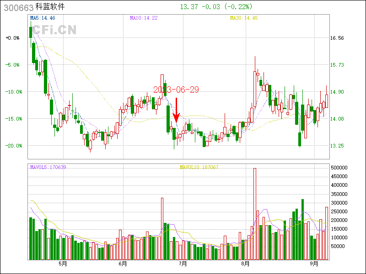This screenshot has height=274, width=366.
Task: Click the 16.56 price axis label
Action: click(x=337, y=38)
